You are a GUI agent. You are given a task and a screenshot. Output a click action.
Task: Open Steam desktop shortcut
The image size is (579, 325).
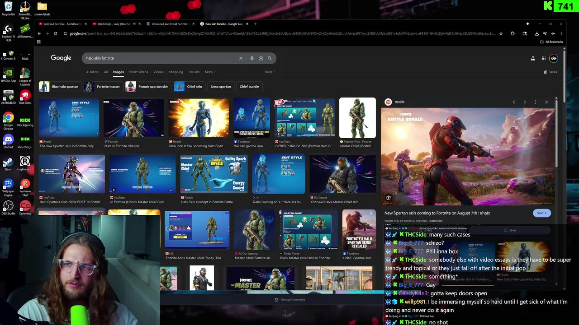pos(8,163)
